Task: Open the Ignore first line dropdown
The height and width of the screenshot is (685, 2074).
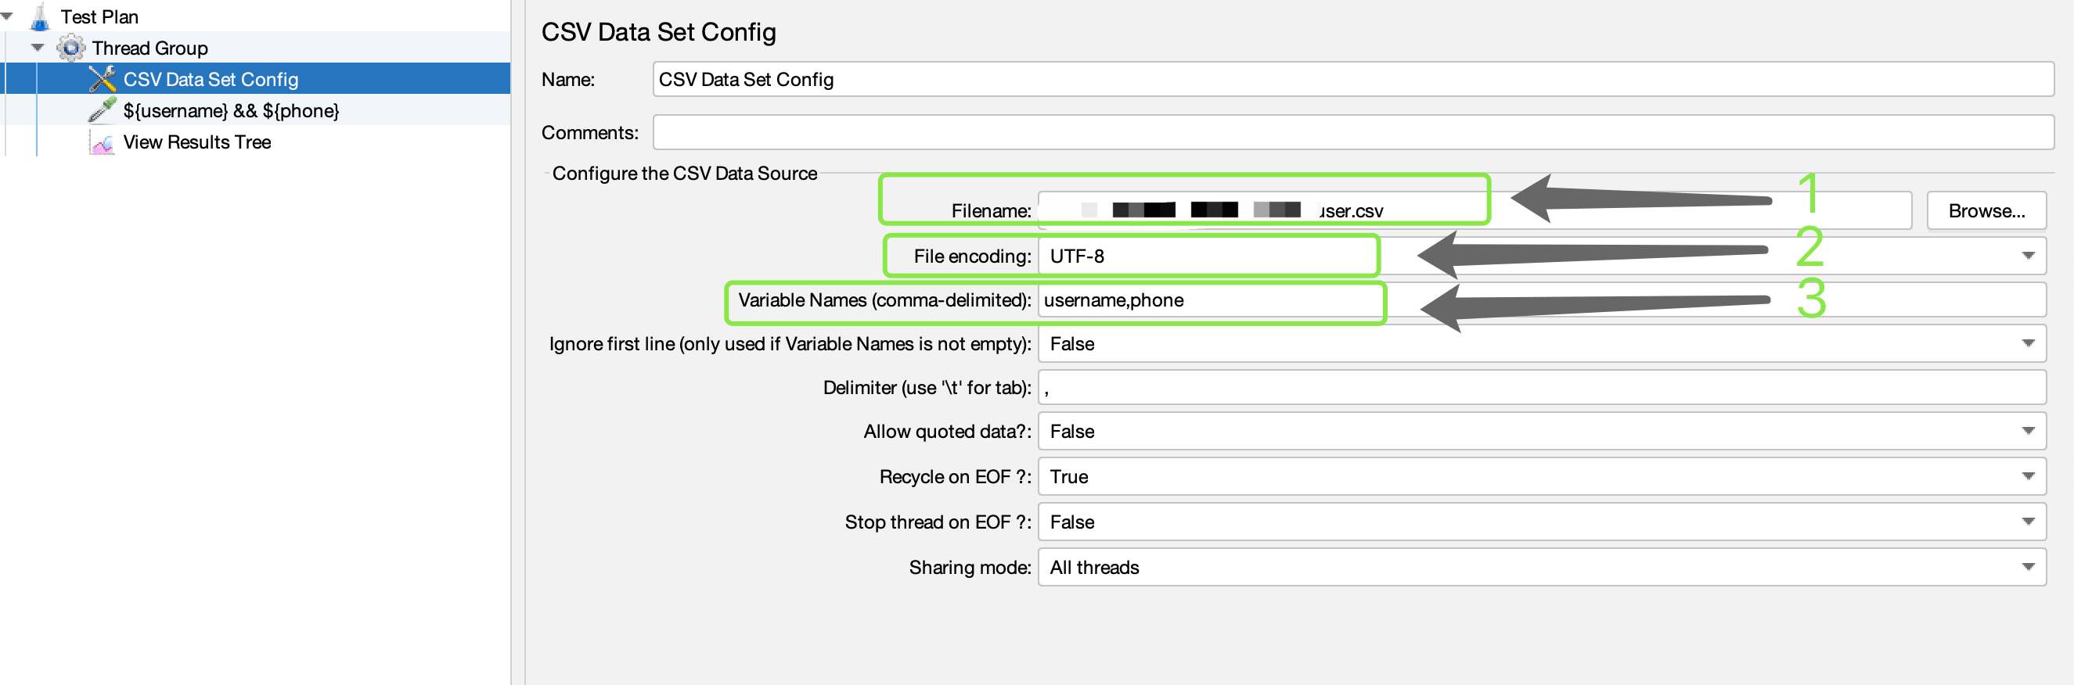Action: pyautogui.click(x=2027, y=344)
